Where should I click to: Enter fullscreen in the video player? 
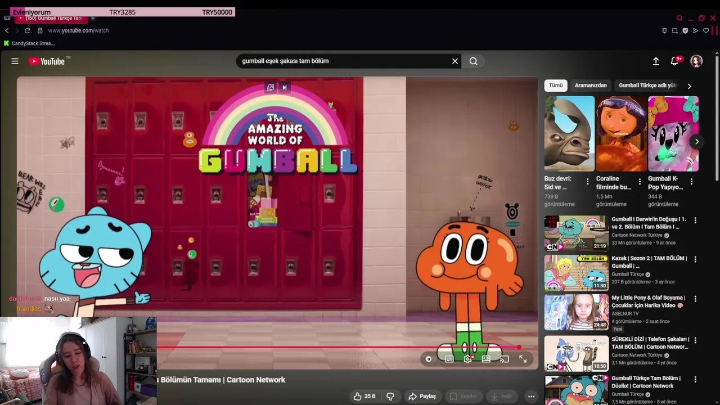coord(523,359)
